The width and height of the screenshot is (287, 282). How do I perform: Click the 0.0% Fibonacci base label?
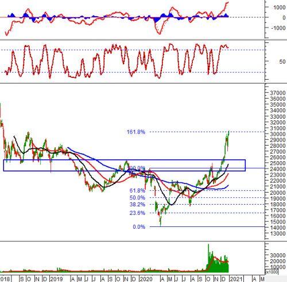(139, 227)
